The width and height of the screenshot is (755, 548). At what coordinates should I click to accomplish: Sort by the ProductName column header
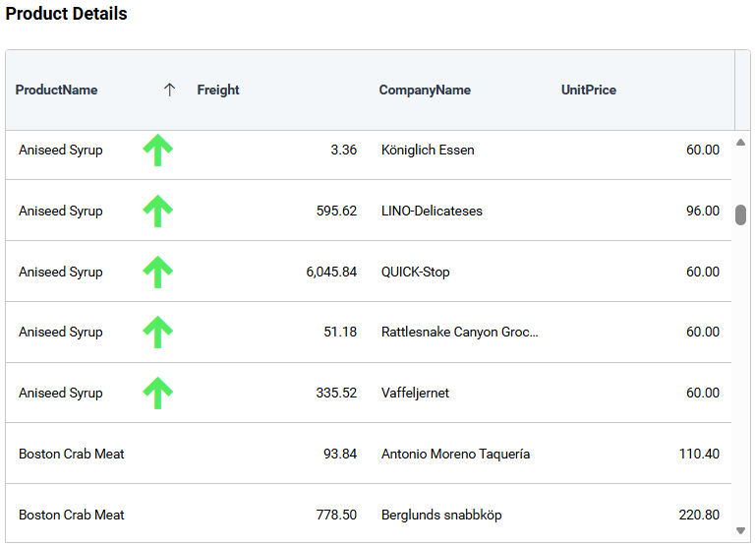pyautogui.click(x=57, y=90)
